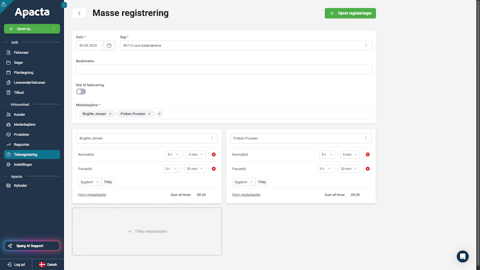Collapse the sidebar with the chevron
The height and width of the screenshot is (270, 480).
tap(64, 5)
